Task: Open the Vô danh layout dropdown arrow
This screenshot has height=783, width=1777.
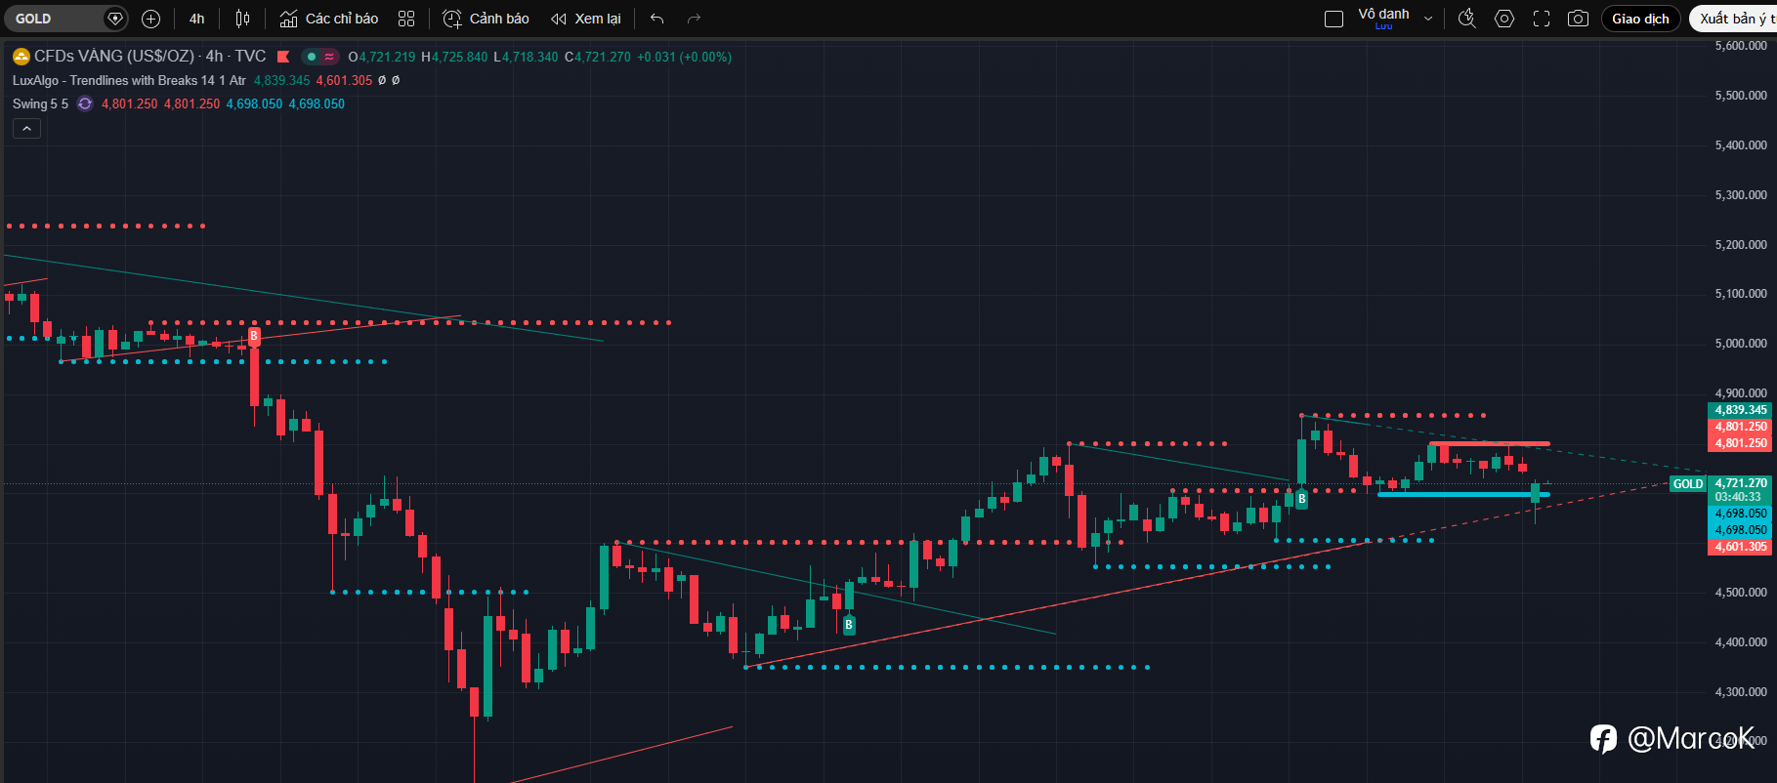Action: pyautogui.click(x=1428, y=19)
